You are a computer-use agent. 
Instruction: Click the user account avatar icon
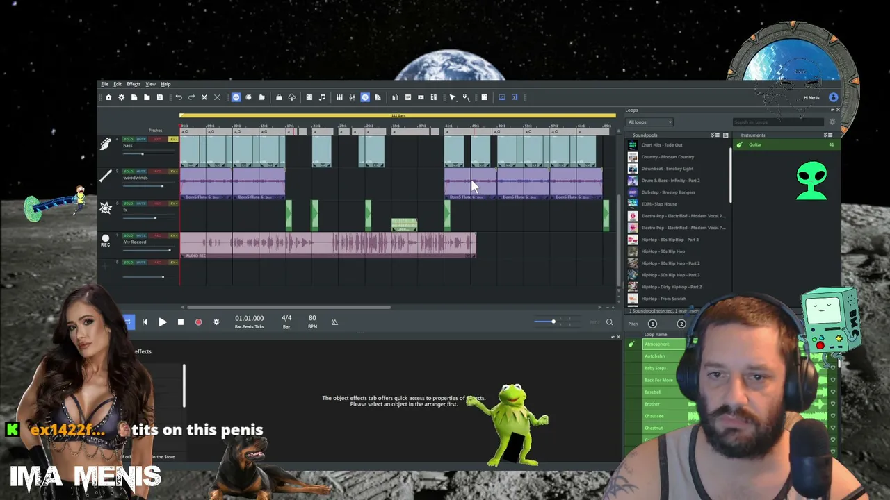(833, 97)
